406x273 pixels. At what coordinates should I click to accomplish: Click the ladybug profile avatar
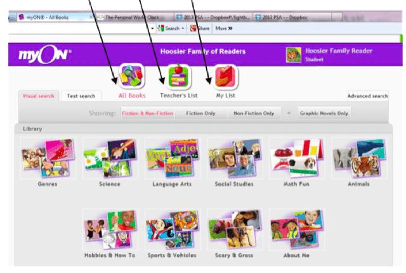coord(293,55)
